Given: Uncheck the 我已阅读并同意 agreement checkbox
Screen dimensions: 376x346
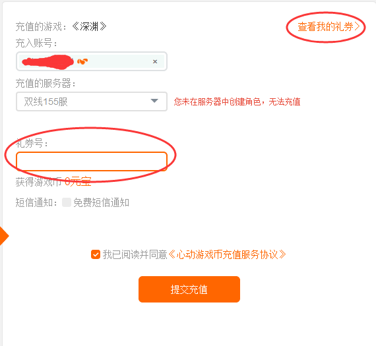Looking at the screenshot, I should click(x=96, y=254).
